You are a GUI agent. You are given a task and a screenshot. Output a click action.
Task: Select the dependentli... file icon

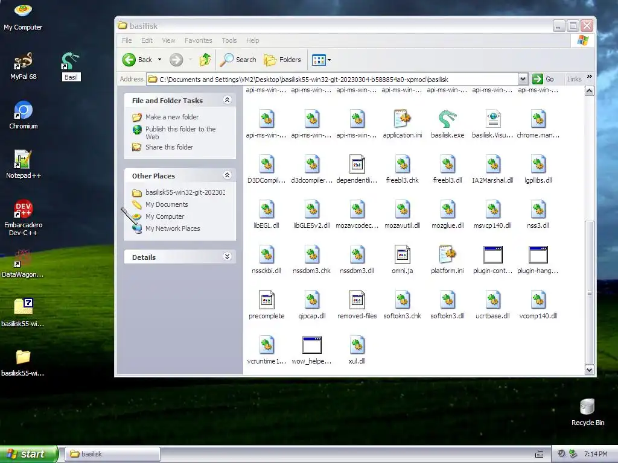tap(357, 164)
